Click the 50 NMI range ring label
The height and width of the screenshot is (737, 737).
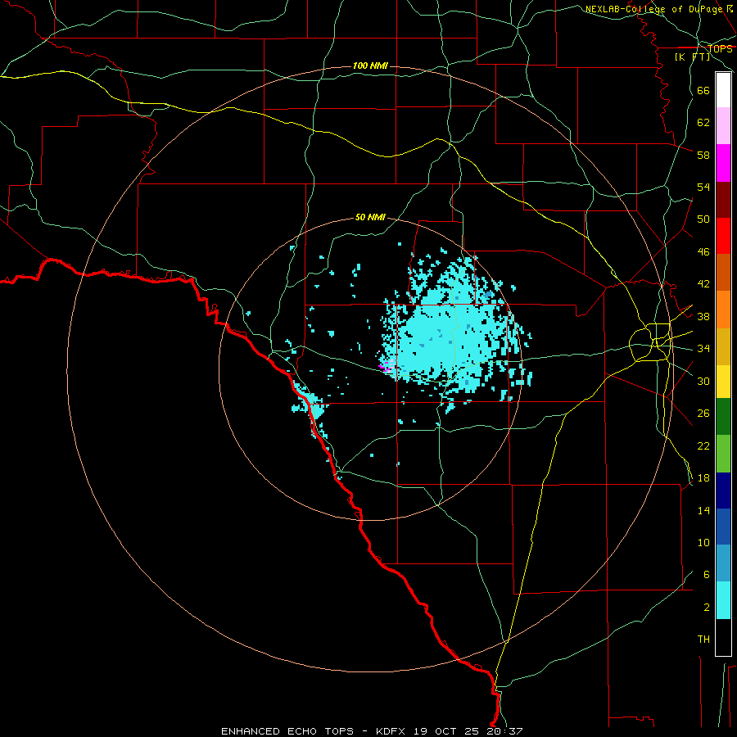coord(370,217)
